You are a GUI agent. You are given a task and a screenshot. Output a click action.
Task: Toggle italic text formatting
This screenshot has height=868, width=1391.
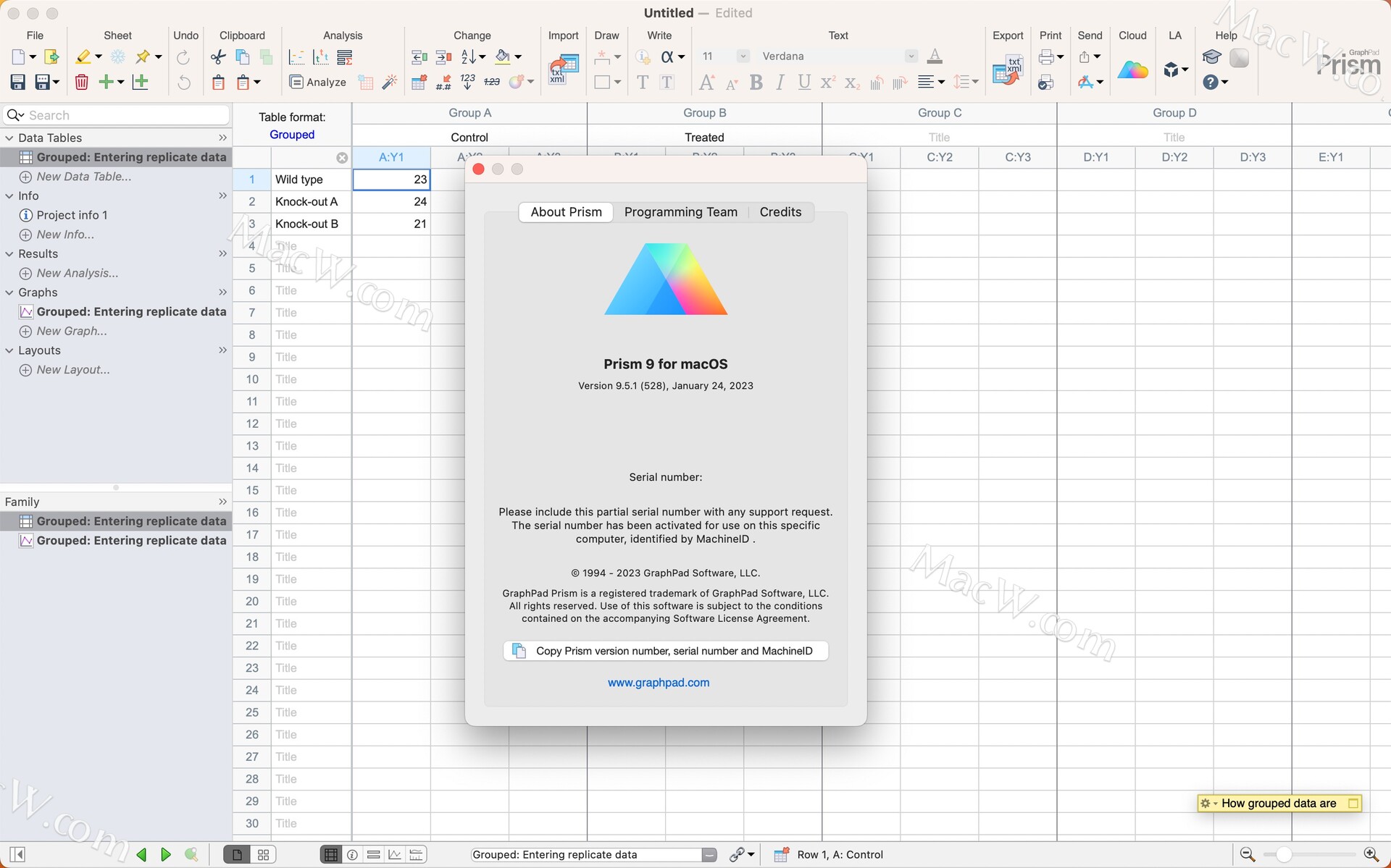[780, 83]
